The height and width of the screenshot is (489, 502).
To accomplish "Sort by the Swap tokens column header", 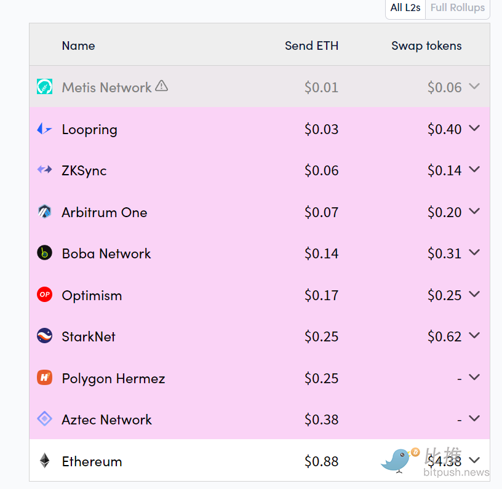I will tap(426, 46).
